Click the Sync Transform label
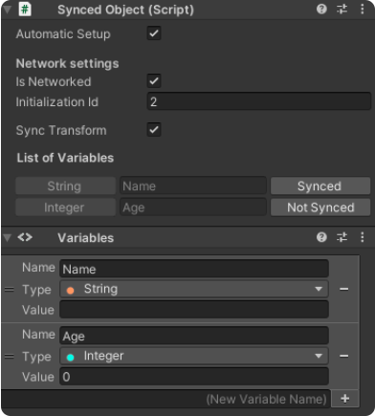The height and width of the screenshot is (416, 375). click(61, 130)
